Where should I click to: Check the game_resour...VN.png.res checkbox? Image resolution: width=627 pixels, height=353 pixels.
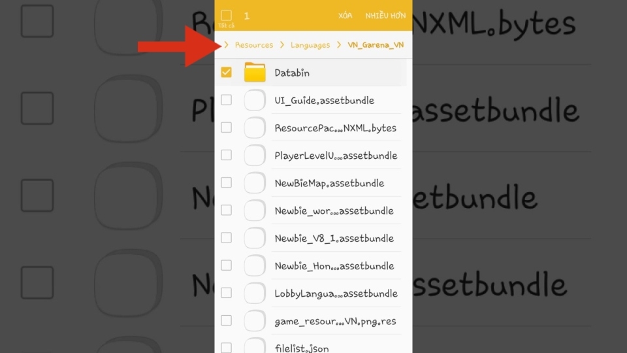(227, 321)
